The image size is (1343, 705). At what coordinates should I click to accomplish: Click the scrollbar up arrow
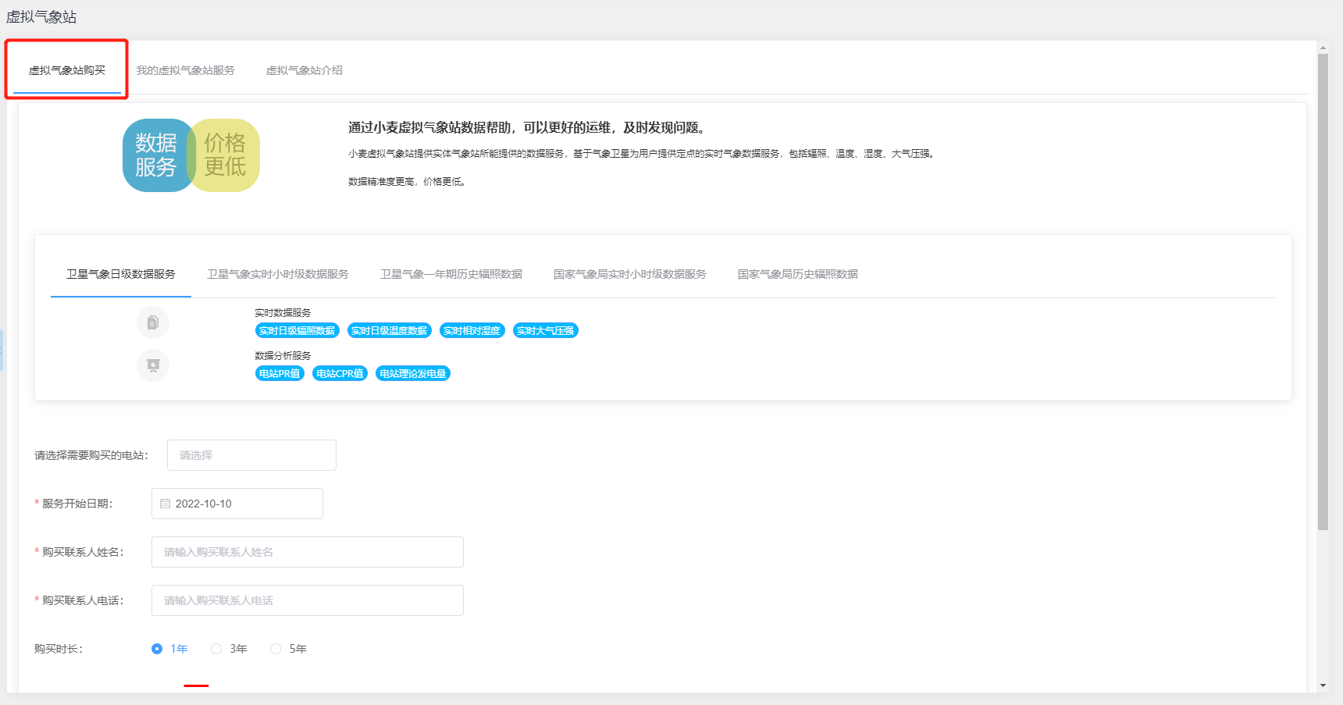[1323, 48]
